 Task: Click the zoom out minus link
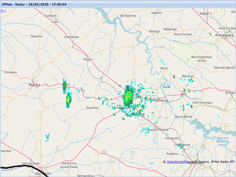click(x=5, y=10)
